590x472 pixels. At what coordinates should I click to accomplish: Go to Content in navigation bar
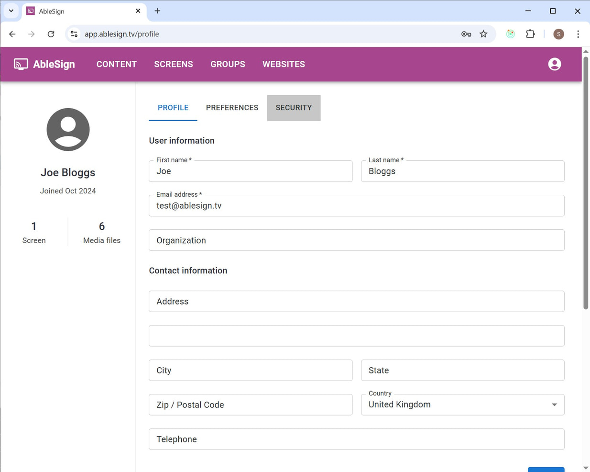pyautogui.click(x=117, y=64)
